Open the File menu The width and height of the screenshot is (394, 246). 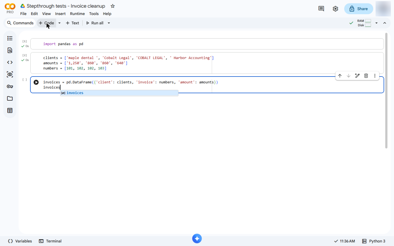(x=23, y=14)
